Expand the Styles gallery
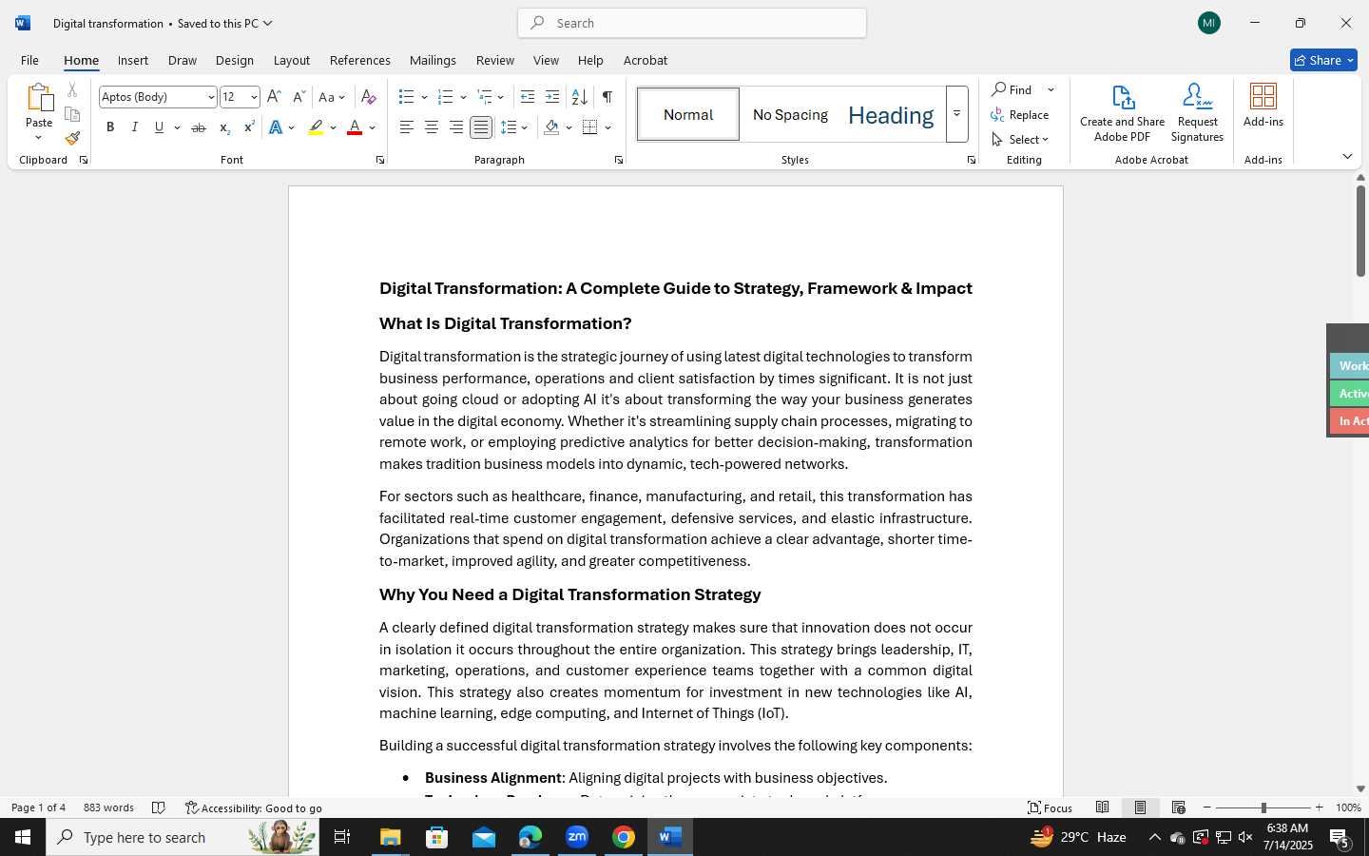 coord(957,114)
